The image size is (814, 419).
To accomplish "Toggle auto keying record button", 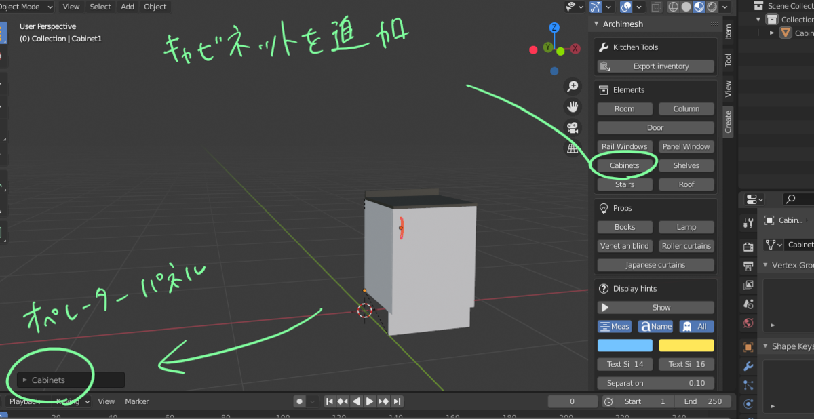I will click(300, 401).
